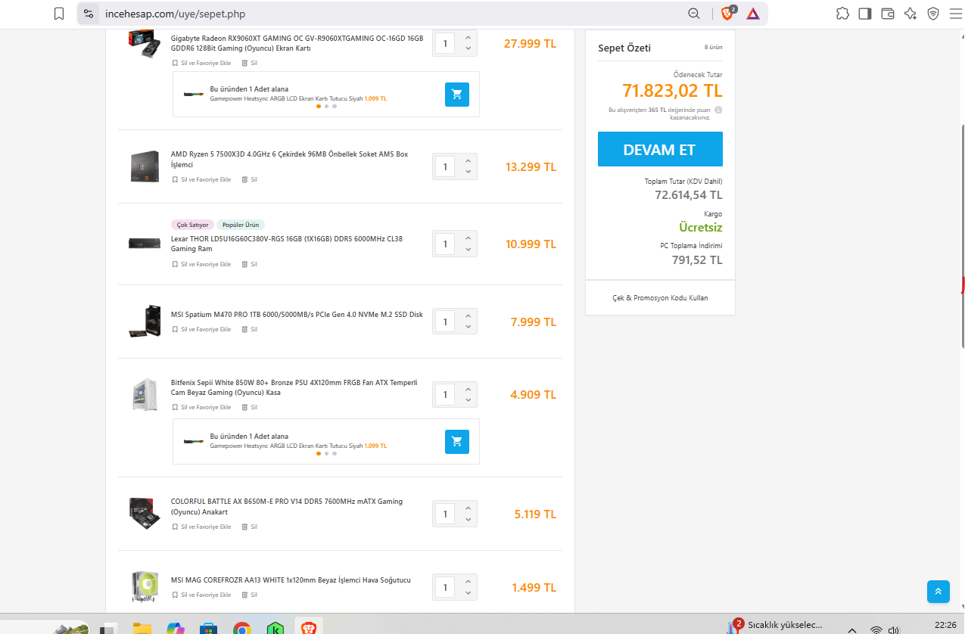
Task: Click MSI Spatium M470 SSD thumbnail
Action: 144,322
